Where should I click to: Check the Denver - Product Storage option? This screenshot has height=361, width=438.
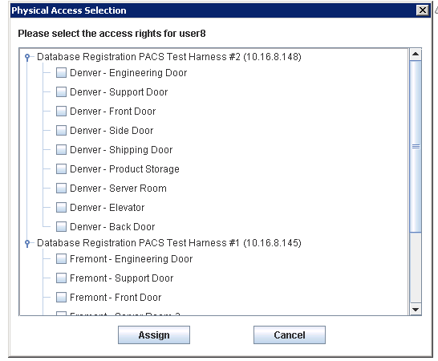pos(61,169)
